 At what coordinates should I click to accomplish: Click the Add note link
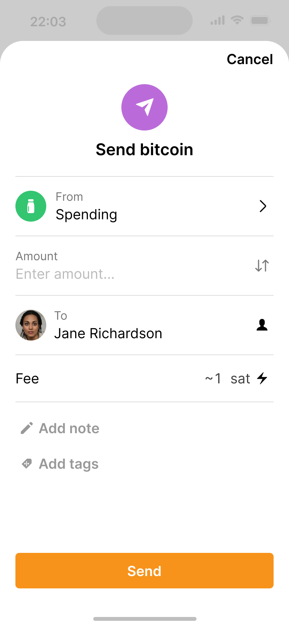(x=69, y=428)
